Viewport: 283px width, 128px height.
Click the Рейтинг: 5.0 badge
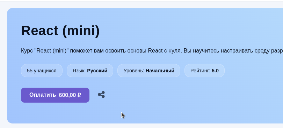204,71
